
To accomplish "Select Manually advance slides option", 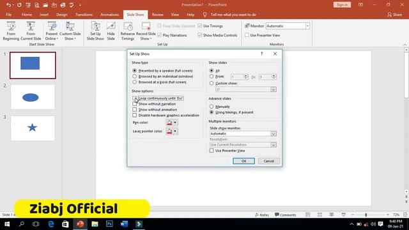I will pyautogui.click(x=212, y=107).
